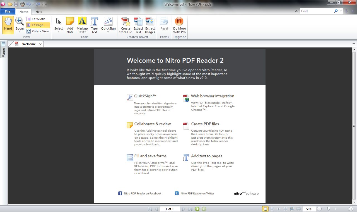Add a sticky note with Add Note
The image size is (357, 212).
click(70, 25)
